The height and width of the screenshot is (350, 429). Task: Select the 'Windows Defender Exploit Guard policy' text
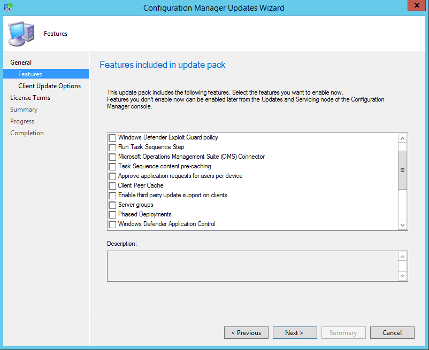(168, 137)
